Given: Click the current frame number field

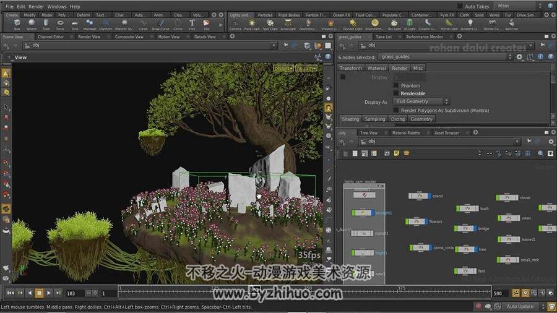Looking at the screenshot, I should click(74, 293).
